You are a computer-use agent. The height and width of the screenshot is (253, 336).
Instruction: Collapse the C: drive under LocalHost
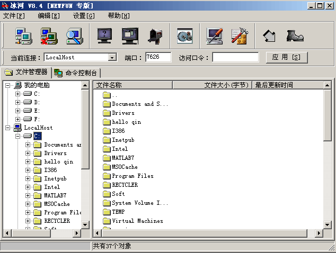coord(18,136)
